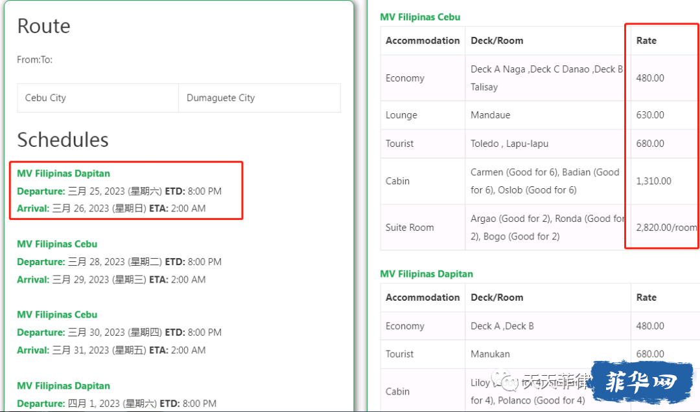Click MV Filipinas Cebu schedule departing 三月 28
700x412 pixels.
coord(57,244)
